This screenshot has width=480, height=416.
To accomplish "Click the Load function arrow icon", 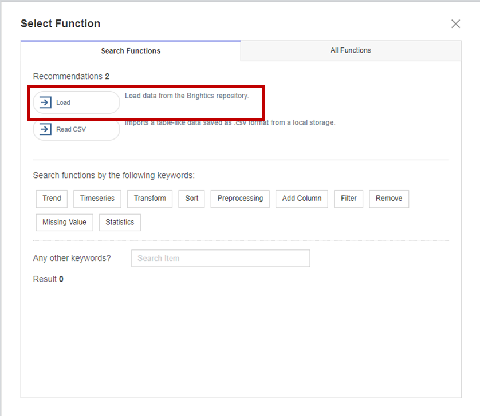I will pyautogui.click(x=45, y=102).
